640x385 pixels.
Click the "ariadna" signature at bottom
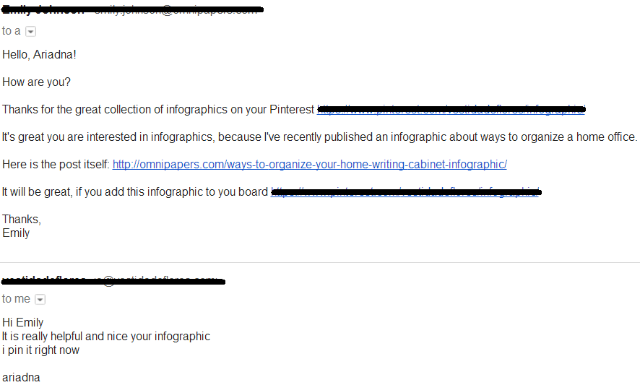(x=21, y=378)
